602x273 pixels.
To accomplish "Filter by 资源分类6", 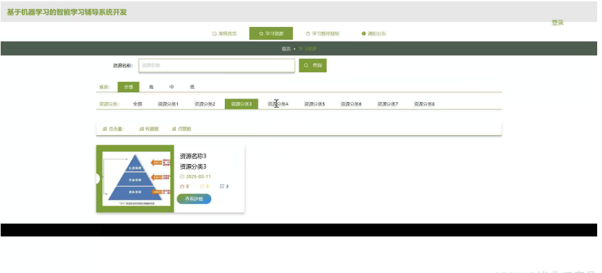I will pos(351,104).
